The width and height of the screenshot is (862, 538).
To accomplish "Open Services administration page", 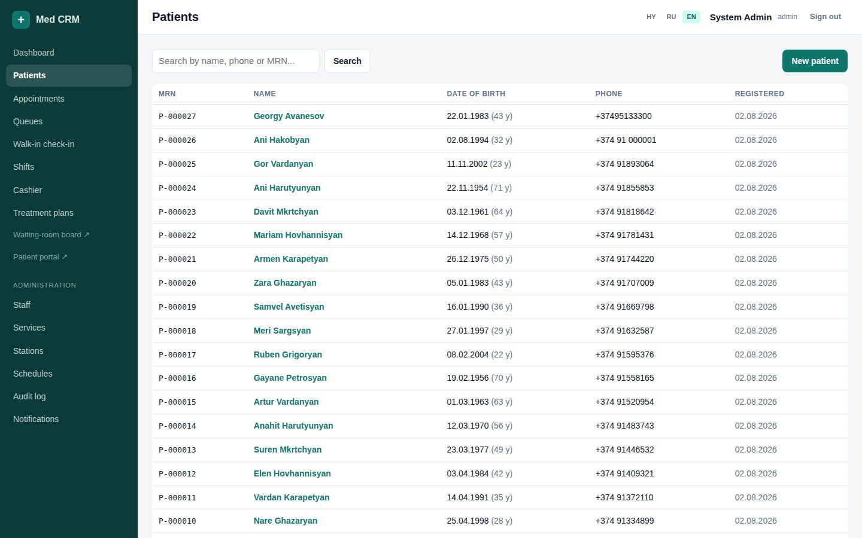I will pos(69,328).
